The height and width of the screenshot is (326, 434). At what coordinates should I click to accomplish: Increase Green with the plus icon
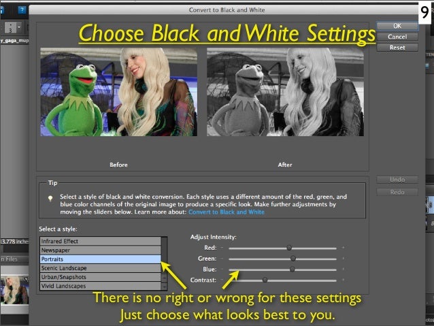click(344, 259)
